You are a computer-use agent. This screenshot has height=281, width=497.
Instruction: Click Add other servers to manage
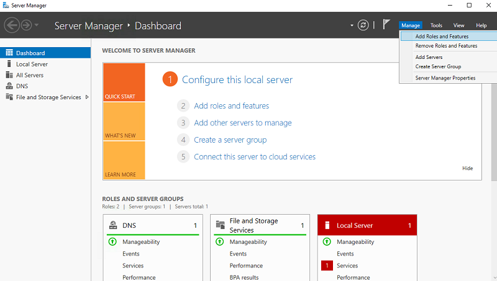click(x=243, y=123)
